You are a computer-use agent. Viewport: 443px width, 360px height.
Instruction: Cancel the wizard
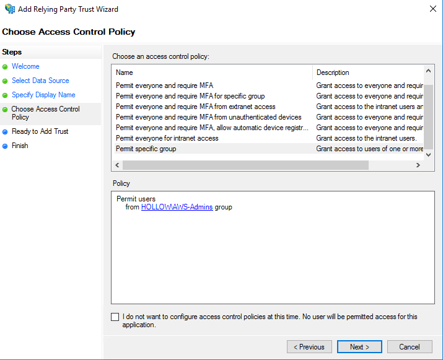410,347
